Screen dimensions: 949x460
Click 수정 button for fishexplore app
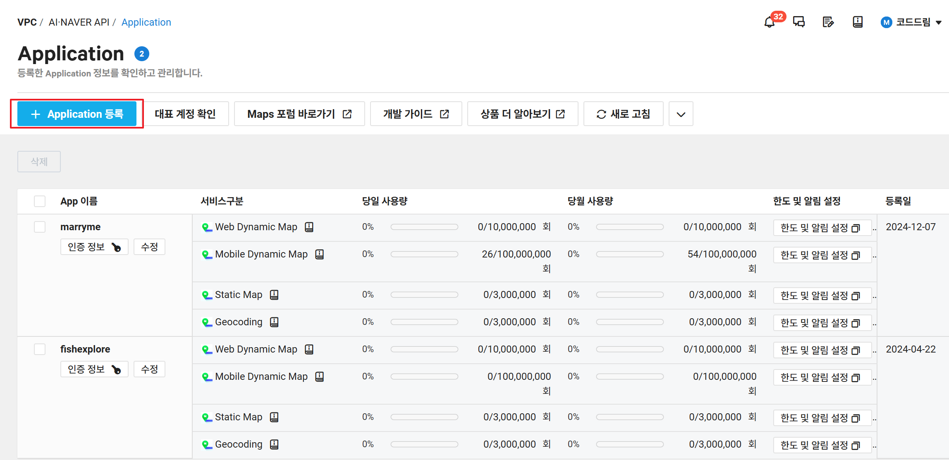(x=149, y=369)
